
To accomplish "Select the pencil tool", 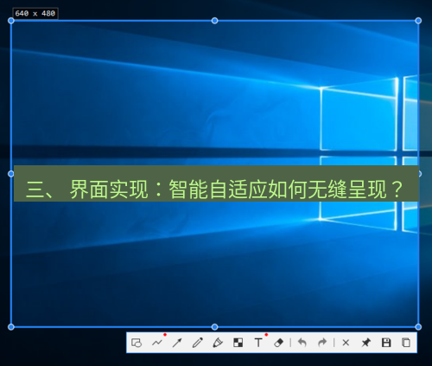I will click(198, 343).
